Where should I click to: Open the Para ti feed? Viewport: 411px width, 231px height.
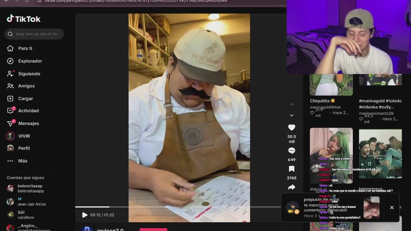[25, 48]
